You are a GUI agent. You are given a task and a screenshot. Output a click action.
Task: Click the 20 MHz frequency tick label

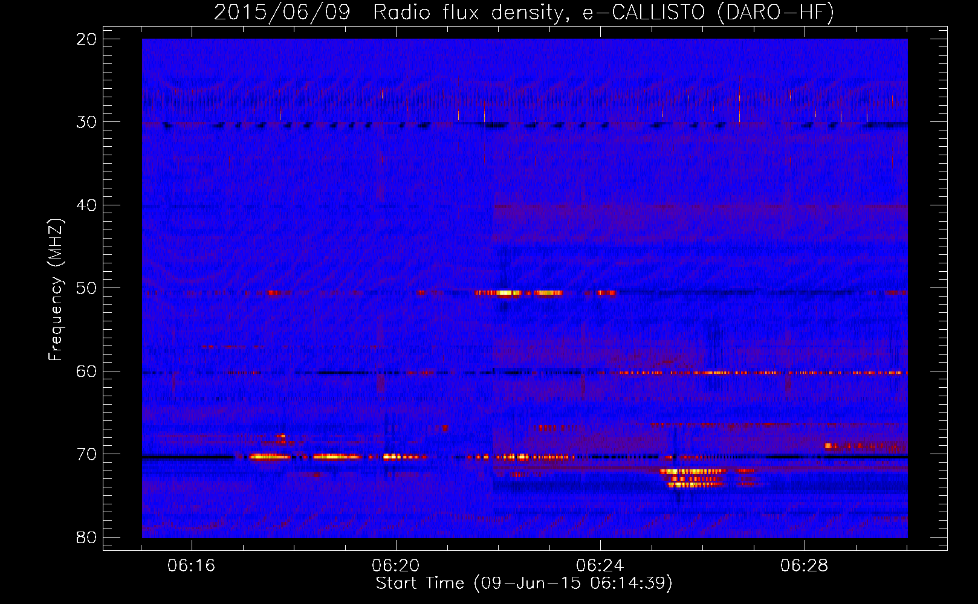click(86, 39)
